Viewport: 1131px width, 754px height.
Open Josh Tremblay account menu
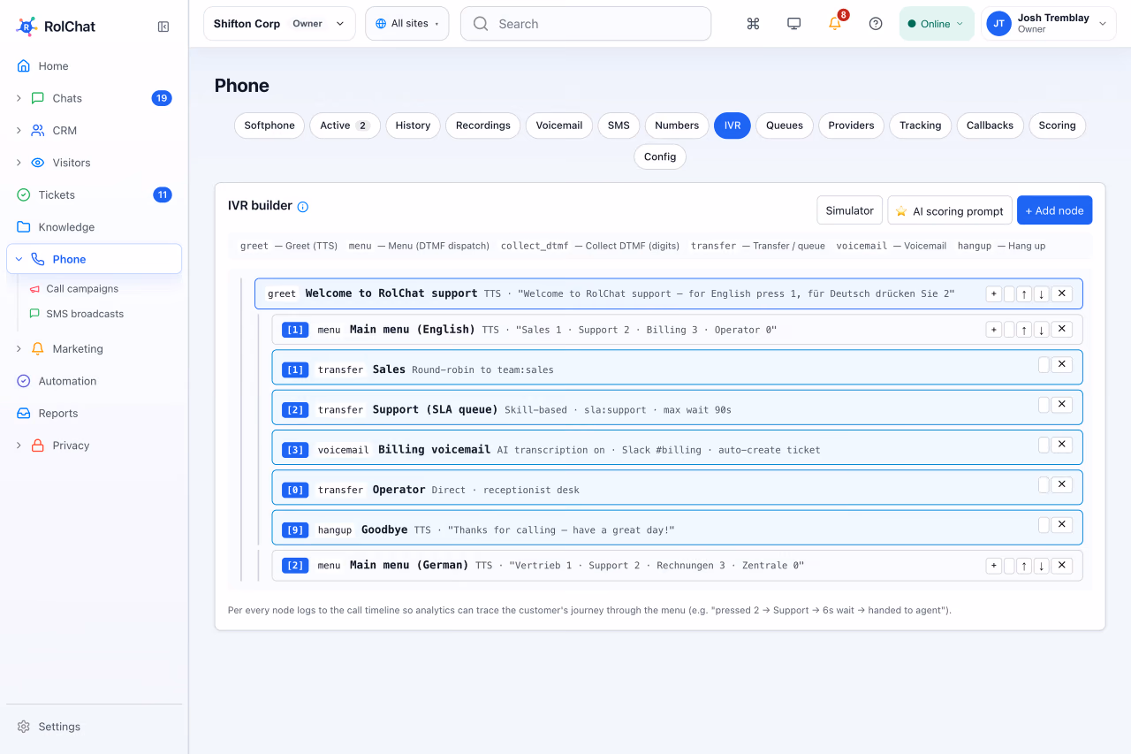coord(1049,24)
